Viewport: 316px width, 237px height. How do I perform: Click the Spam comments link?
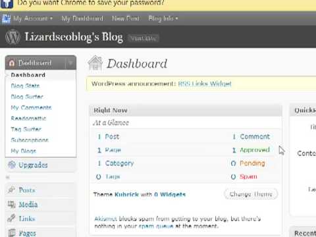click(x=248, y=176)
